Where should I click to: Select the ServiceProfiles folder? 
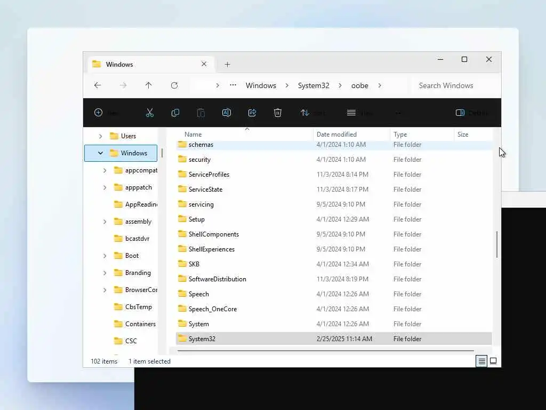click(209, 175)
